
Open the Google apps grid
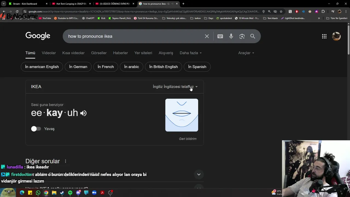(x=324, y=36)
